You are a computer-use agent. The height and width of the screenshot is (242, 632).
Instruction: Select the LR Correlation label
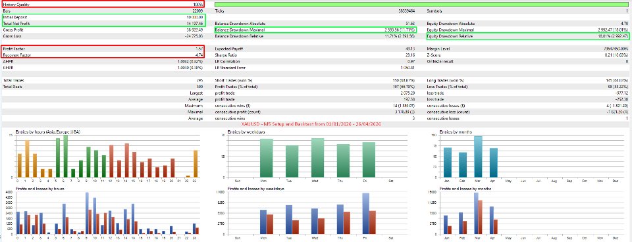pos(228,62)
